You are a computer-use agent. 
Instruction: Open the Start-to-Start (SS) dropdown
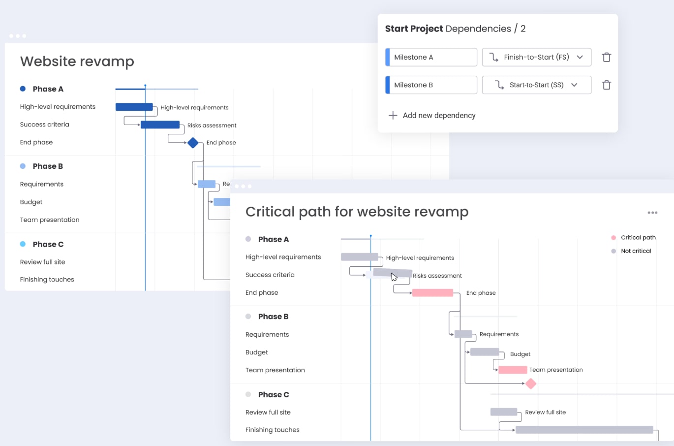[x=536, y=85]
